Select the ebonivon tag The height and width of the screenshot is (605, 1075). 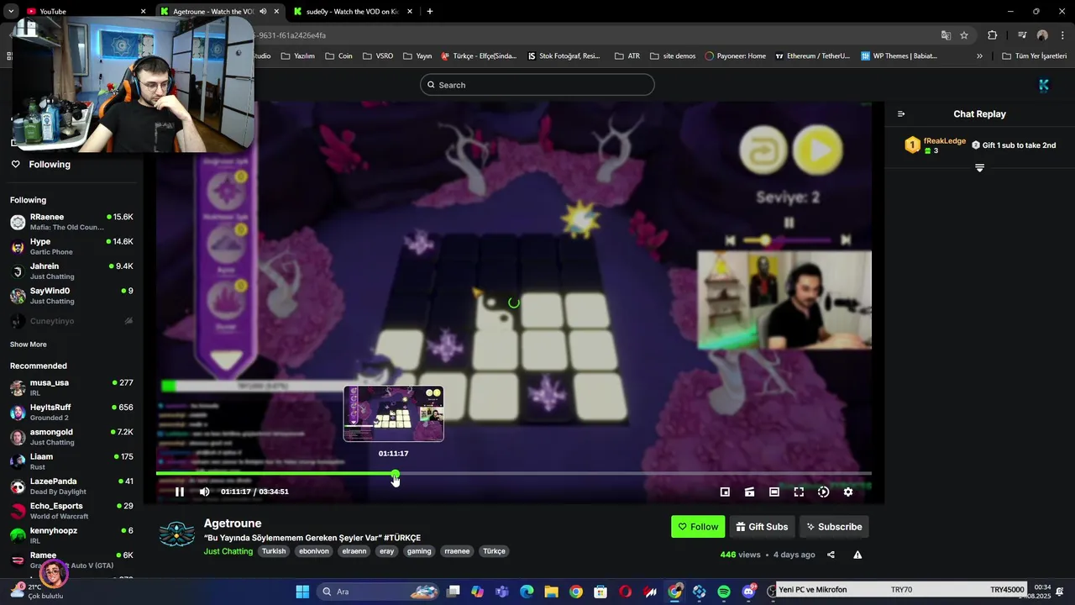coord(314,551)
